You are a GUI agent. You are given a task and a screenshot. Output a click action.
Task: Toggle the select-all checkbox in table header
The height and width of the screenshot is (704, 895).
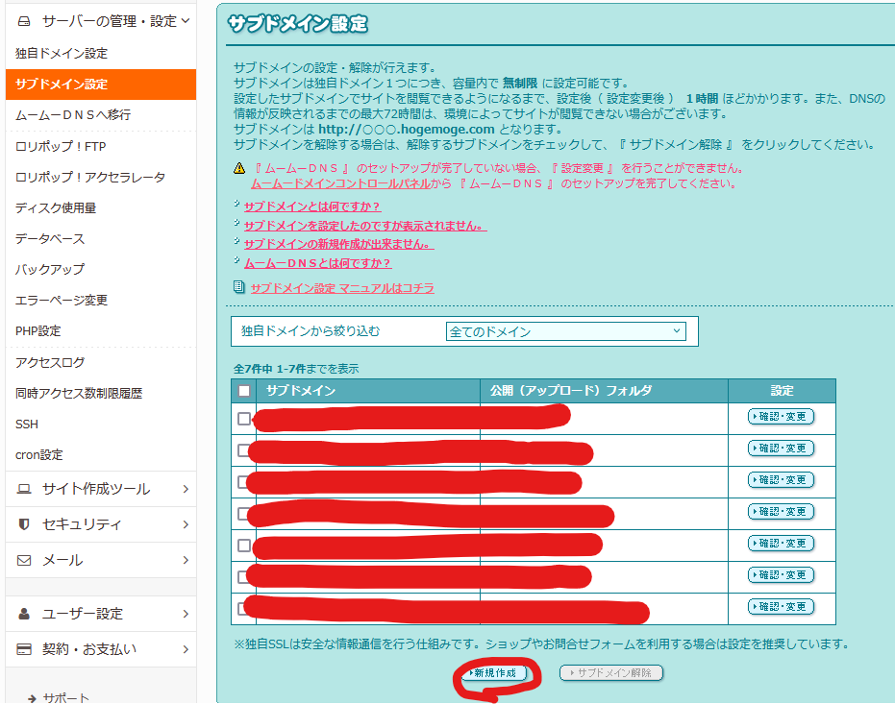[x=244, y=391]
